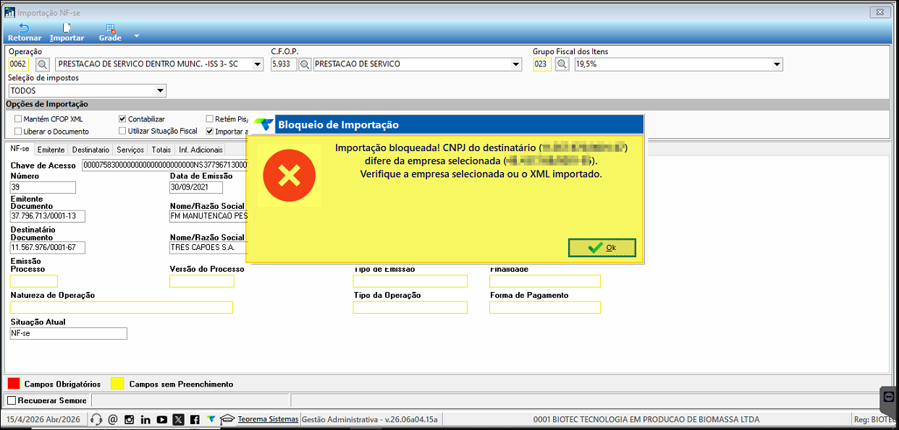Click the Teorema logo icon in status bar
This screenshot has width=899, height=430.
211,419
